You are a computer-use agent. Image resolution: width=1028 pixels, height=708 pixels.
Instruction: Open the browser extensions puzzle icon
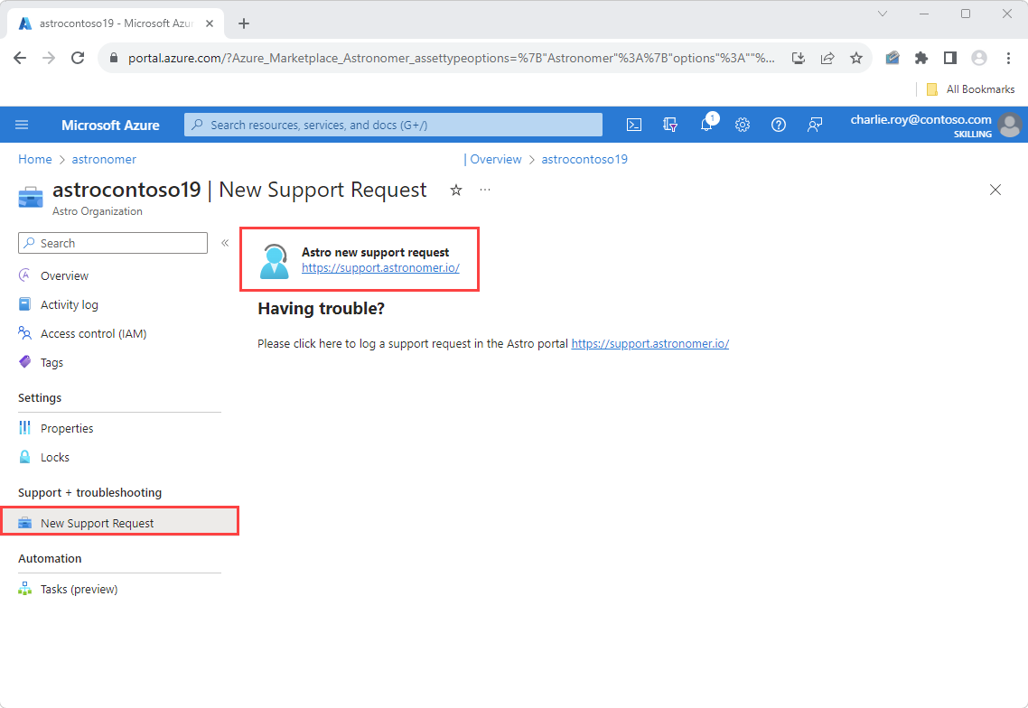click(921, 58)
